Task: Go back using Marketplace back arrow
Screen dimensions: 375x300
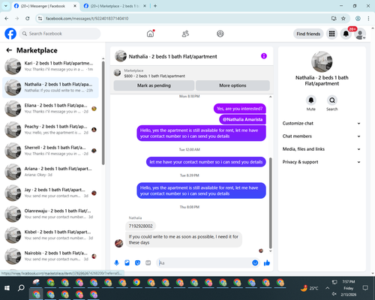Action: (x=9, y=50)
